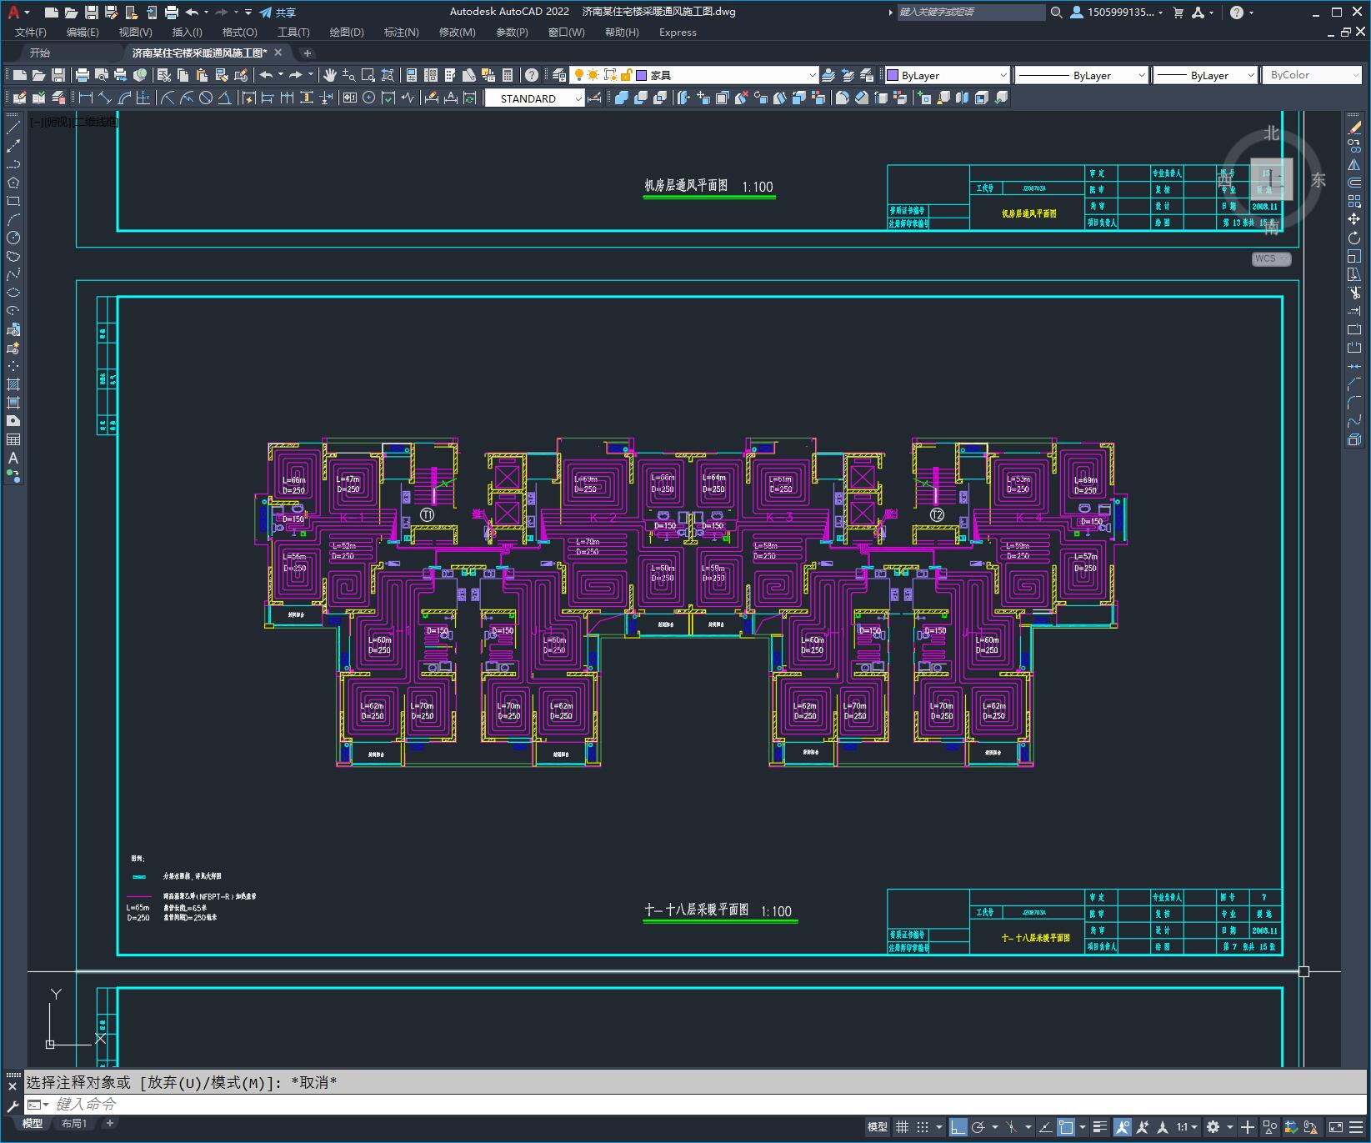1371x1143 pixels.
Task: Click the Zoom Window icon
Action: pyautogui.click(x=368, y=75)
